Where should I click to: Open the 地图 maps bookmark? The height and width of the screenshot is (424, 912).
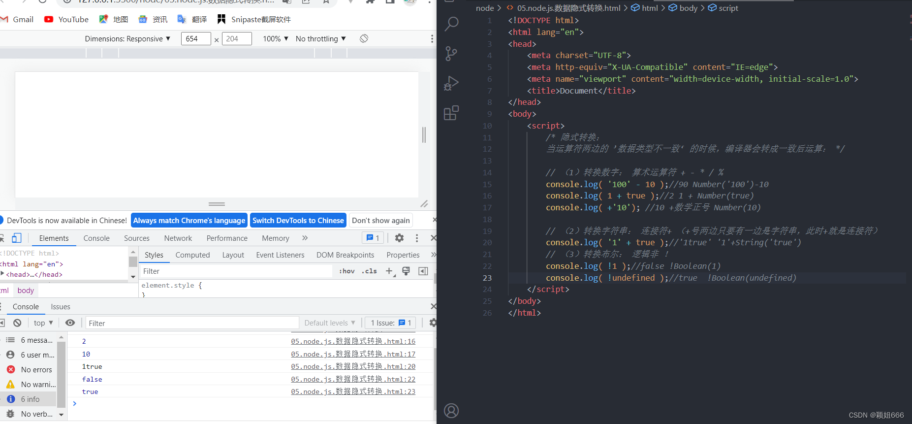(114, 19)
